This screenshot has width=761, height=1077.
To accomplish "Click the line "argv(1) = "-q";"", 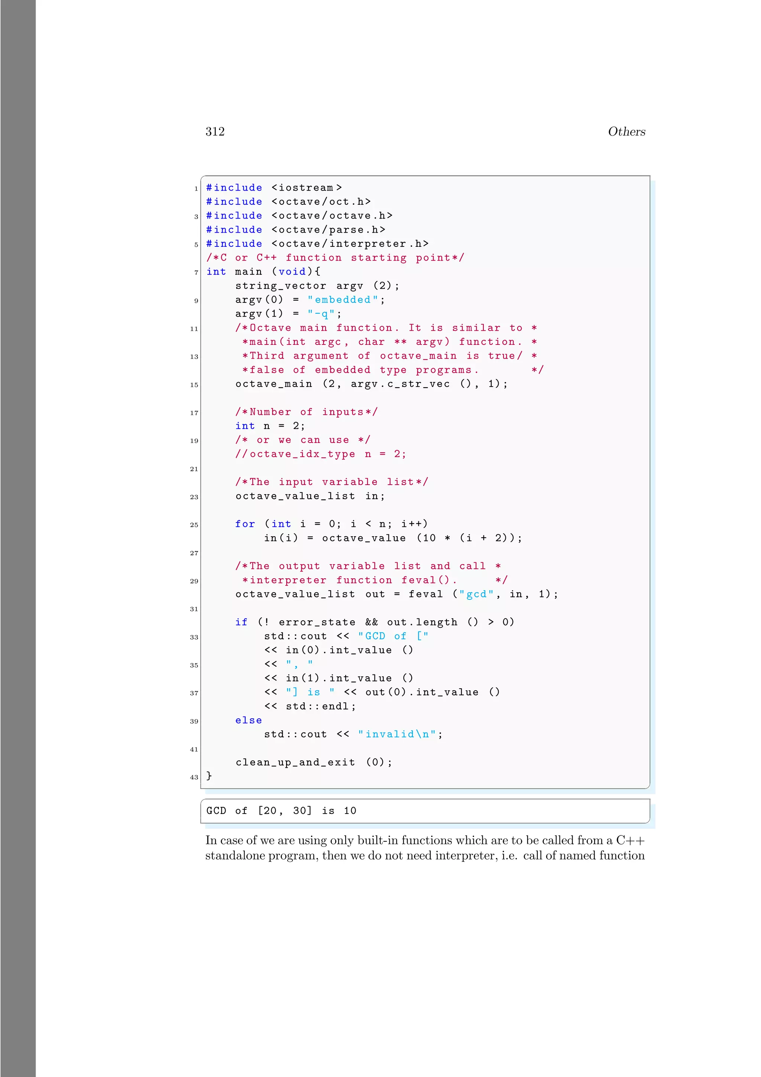I will pyautogui.click(x=288, y=313).
